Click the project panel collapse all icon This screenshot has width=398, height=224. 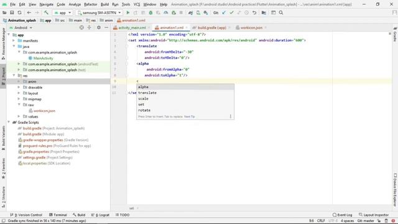(90, 27)
